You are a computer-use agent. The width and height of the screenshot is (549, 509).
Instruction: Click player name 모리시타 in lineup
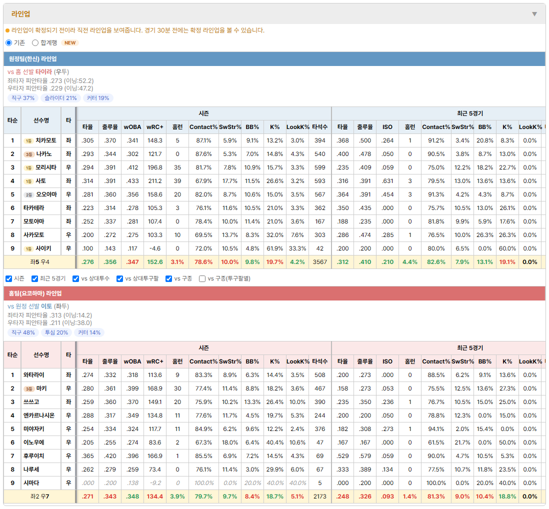(46, 167)
